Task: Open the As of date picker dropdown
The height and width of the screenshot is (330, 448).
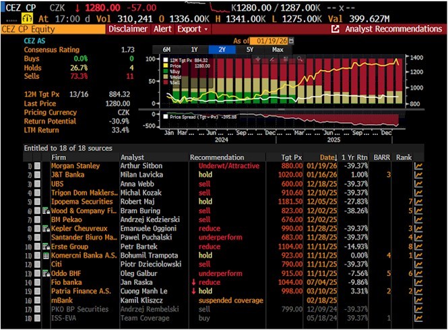Action: click(x=292, y=41)
